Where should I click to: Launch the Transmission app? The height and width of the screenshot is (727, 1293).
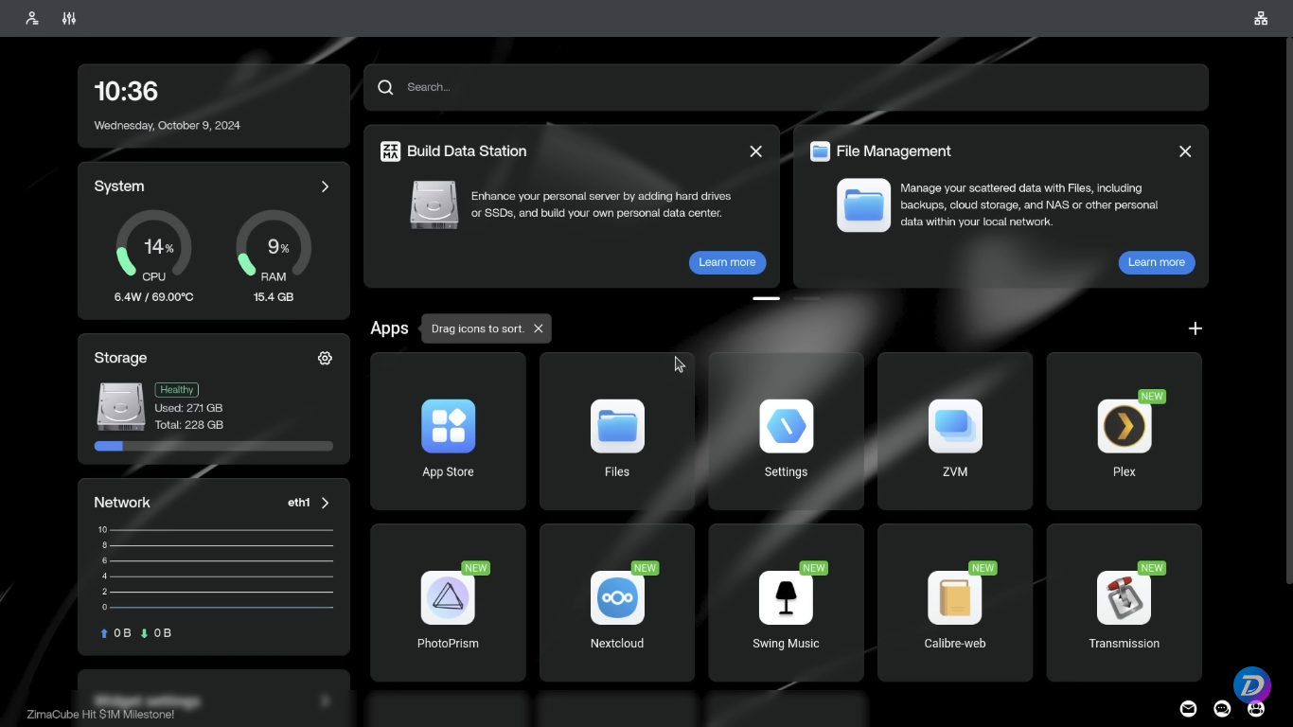point(1124,598)
